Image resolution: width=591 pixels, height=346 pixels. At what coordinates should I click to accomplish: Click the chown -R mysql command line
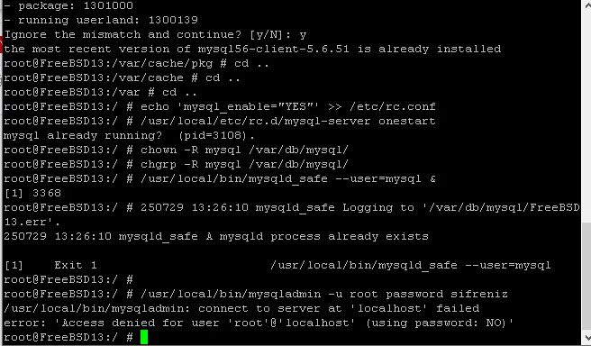(x=176, y=150)
